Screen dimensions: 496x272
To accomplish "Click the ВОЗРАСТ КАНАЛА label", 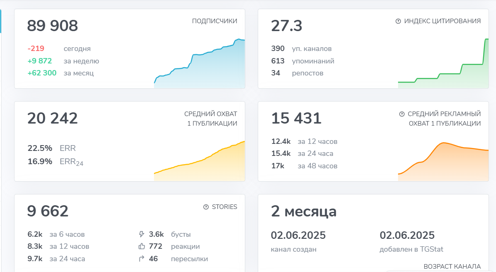I will point(452,266).
